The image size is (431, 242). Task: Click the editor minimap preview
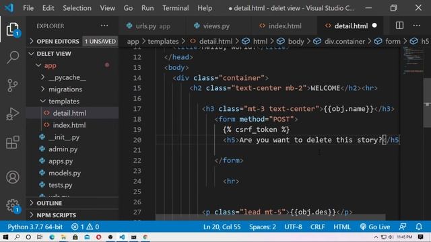(x=413, y=61)
